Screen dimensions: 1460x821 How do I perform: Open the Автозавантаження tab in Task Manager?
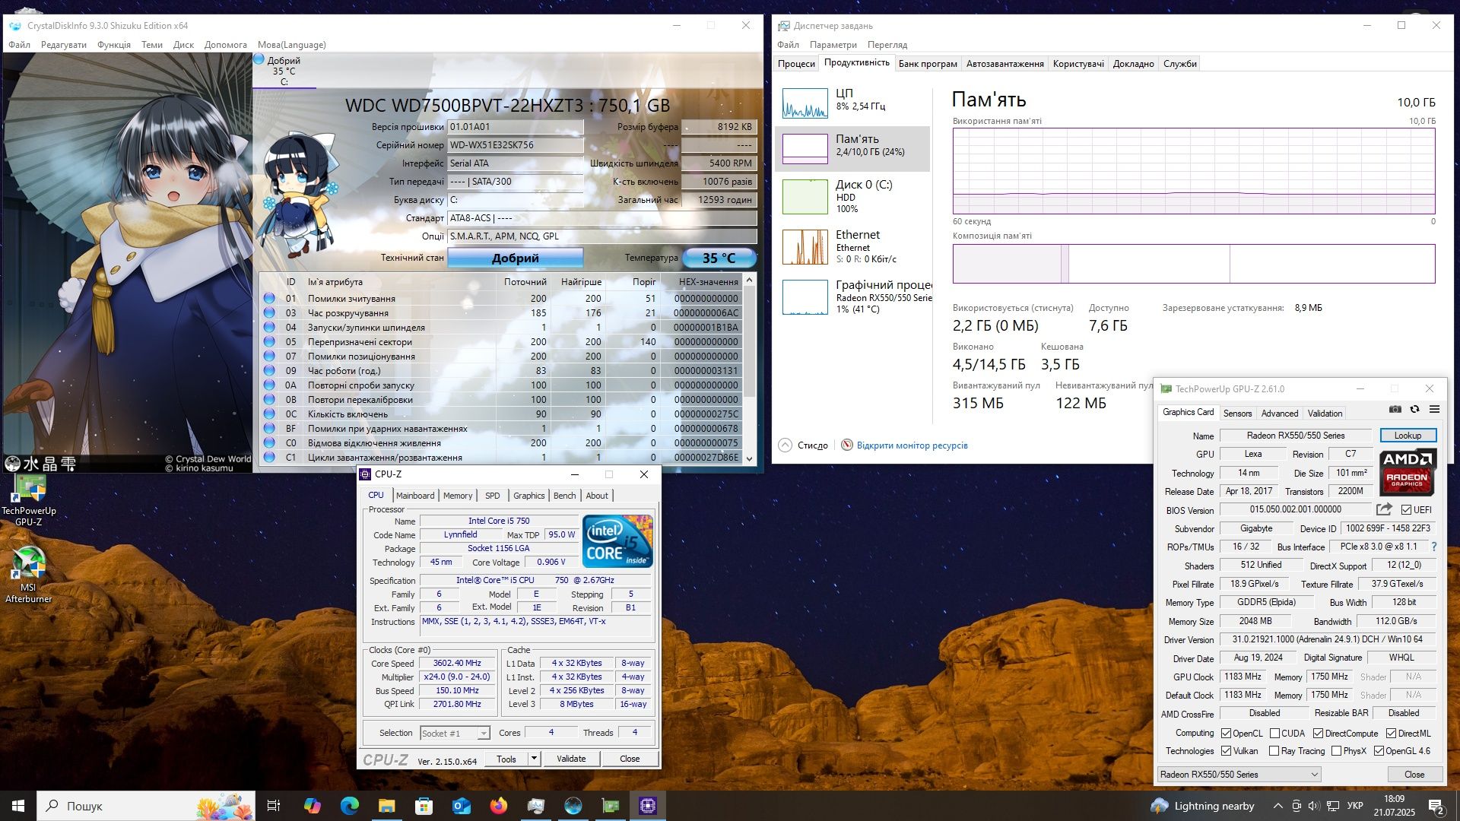(x=1005, y=64)
